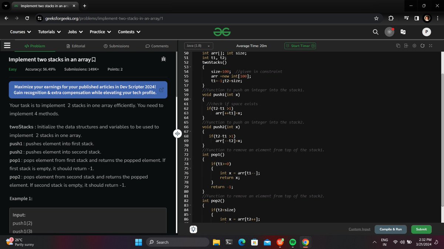Open Chrome profile picture avatar

[x=427, y=18]
